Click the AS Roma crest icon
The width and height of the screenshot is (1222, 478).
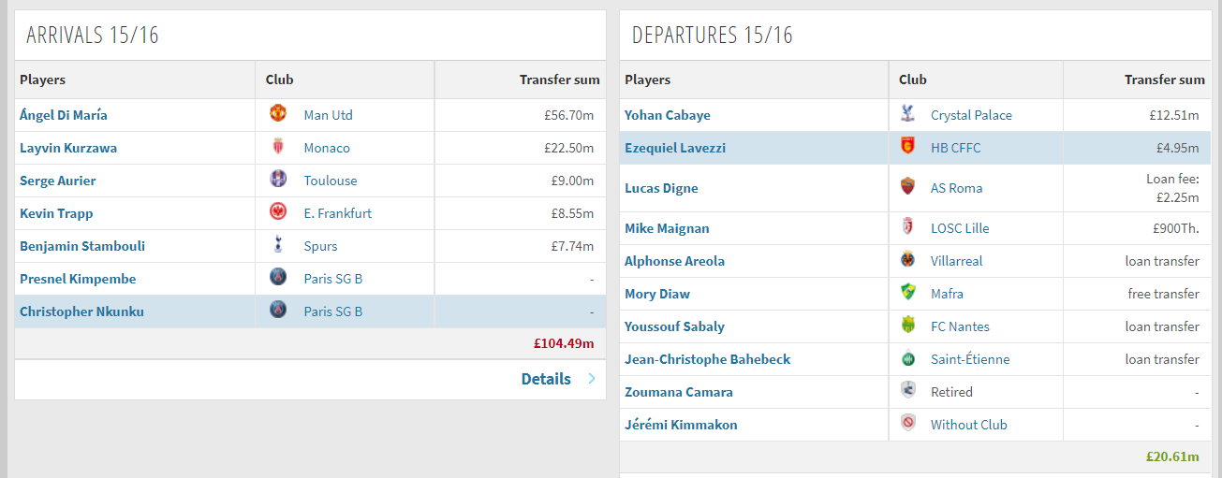(x=906, y=187)
